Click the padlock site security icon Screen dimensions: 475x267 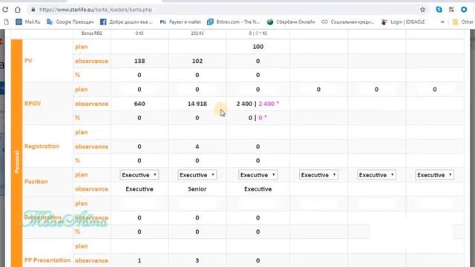click(33, 10)
